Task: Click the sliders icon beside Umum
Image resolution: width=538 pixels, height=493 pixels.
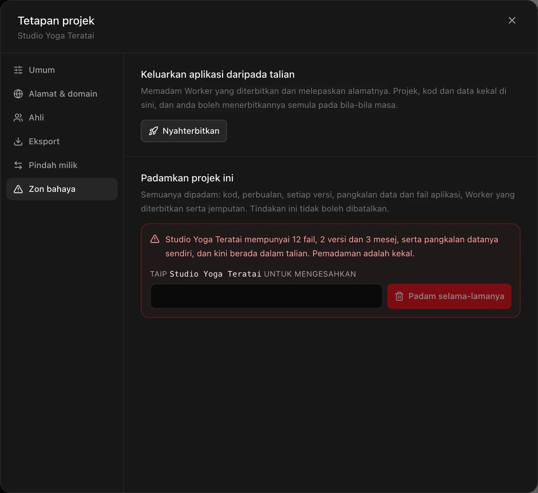Action: [x=18, y=70]
